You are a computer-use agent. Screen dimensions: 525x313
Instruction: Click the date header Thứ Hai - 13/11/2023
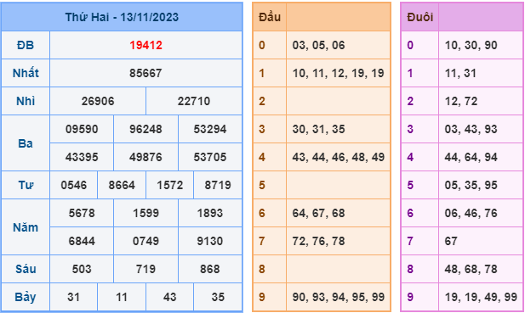(x=122, y=17)
